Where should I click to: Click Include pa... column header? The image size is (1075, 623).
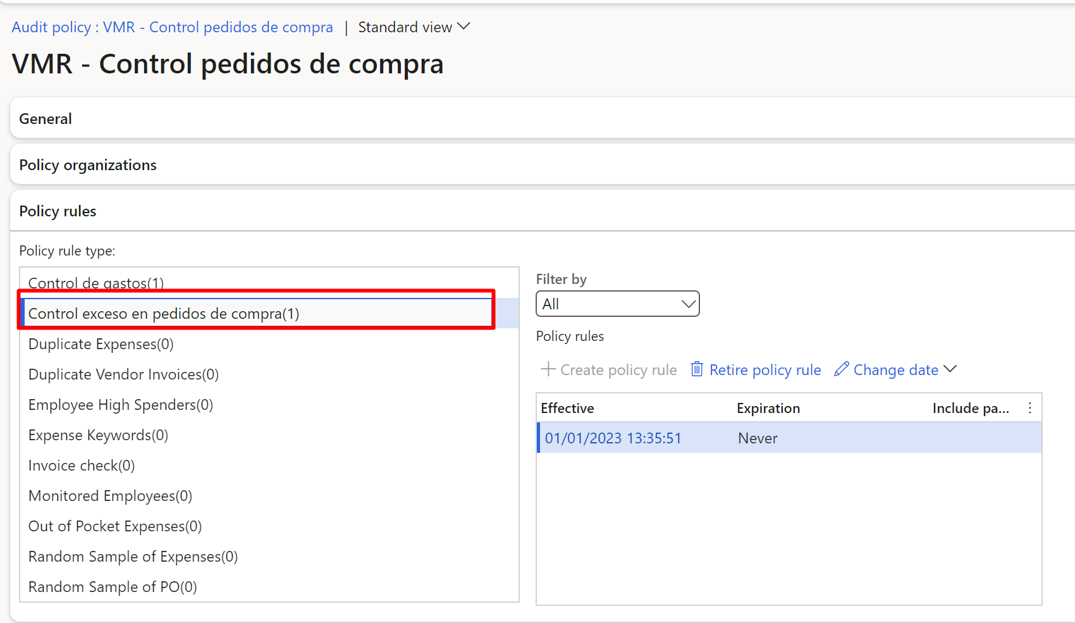[x=971, y=408]
